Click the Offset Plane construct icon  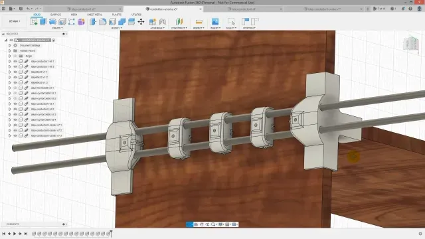(179, 22)
